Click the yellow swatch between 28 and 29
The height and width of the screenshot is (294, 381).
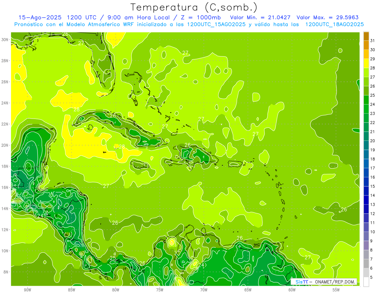[x=366, y=63]
